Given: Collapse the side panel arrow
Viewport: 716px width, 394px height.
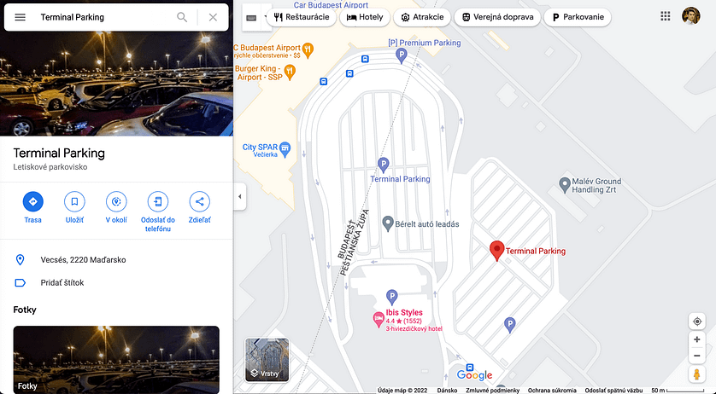Looking at the screenshot, I should pos(240,197).
